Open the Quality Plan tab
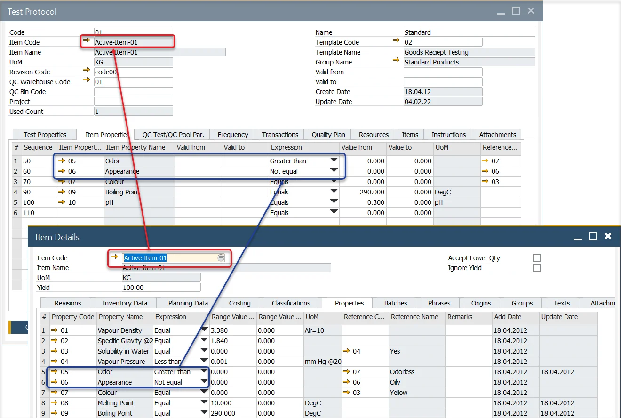Screen dimensions: 621x418 tap(328, 135)
